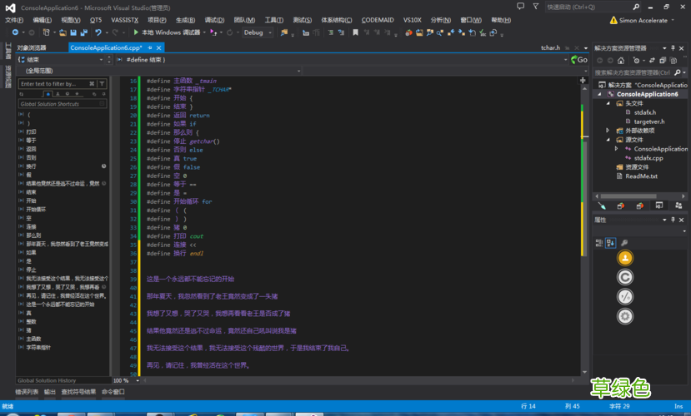Click the green Go button
The width and height of the screenshot is (691, 416).
click(578, 60)
